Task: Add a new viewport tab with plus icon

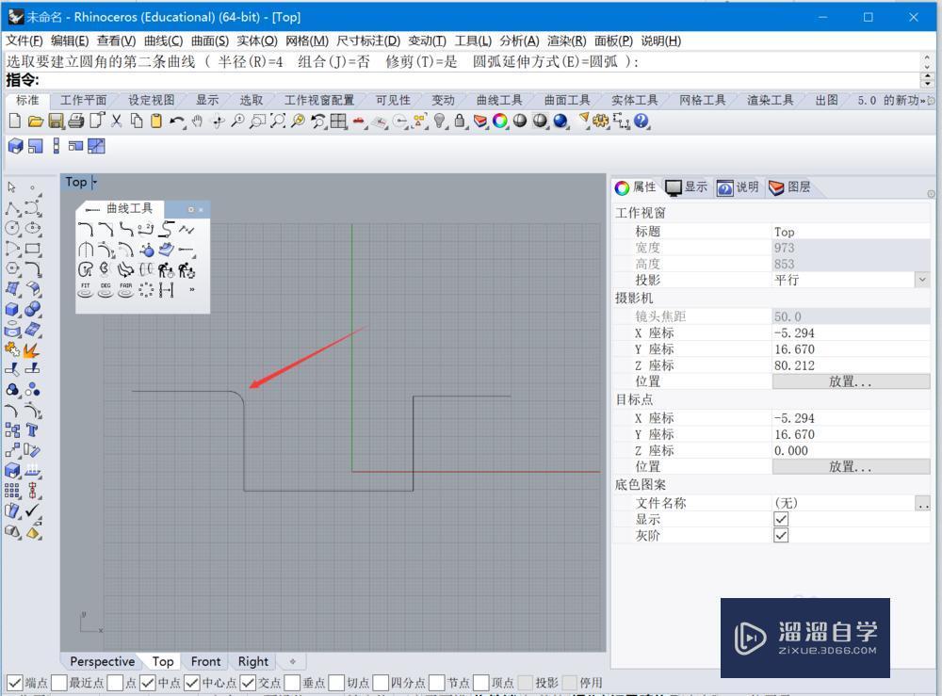Action: (293, 661)
